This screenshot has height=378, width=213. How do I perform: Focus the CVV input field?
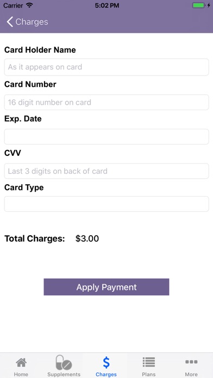106,171
